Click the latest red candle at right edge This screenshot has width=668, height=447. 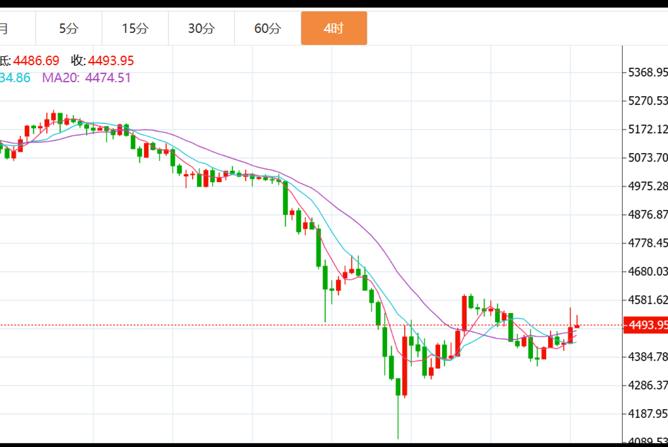[x=577, y=325]
